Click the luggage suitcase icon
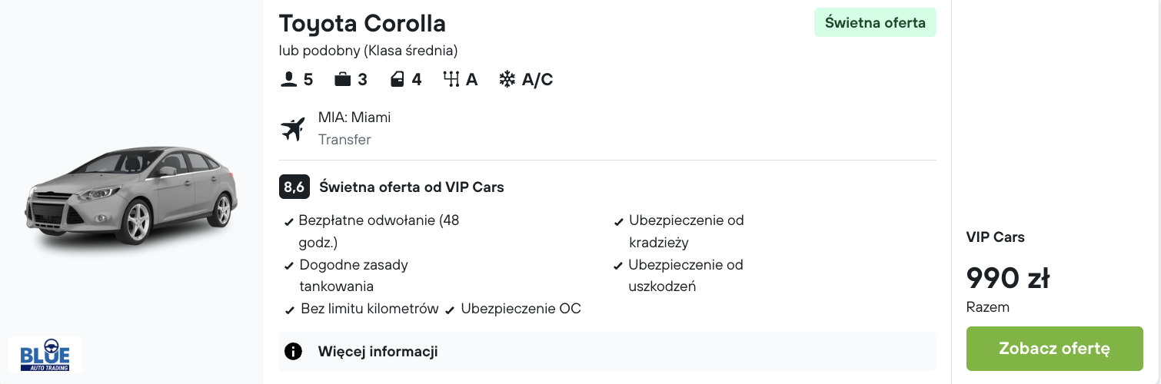This screenshot has height=384, width=1161. click(x=342, y=79)
